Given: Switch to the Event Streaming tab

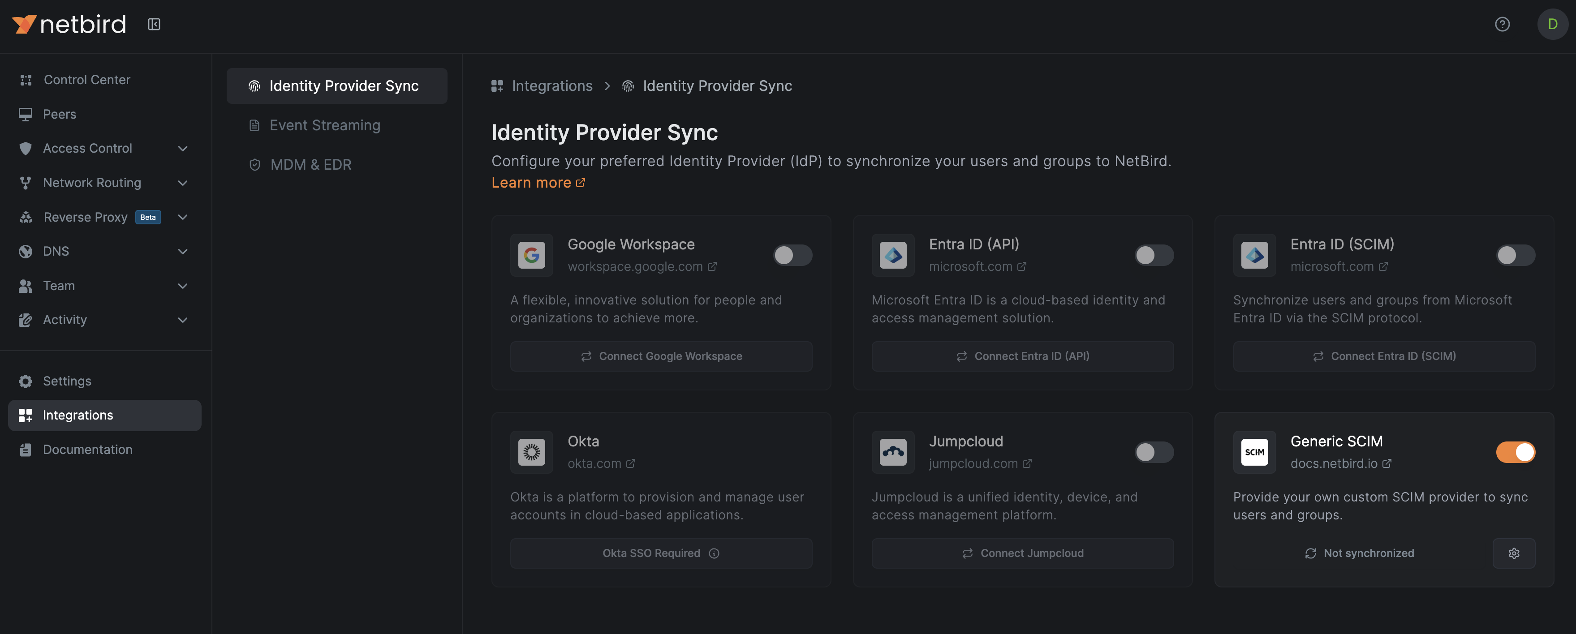Looking at the screenshot, I should (x=336, y=125).
